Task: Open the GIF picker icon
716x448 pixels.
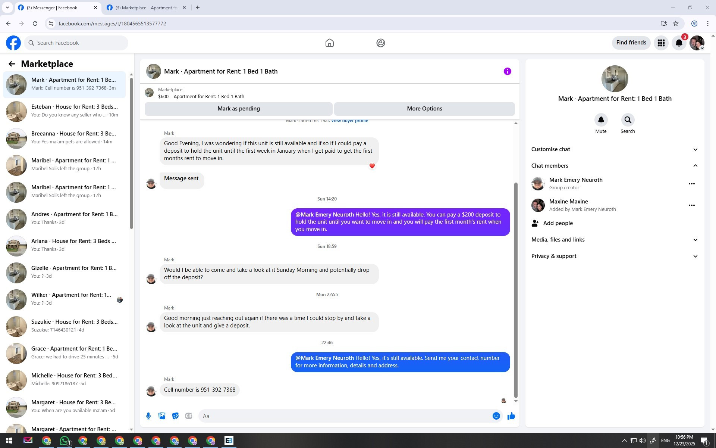Action: [x=189, y=416]
